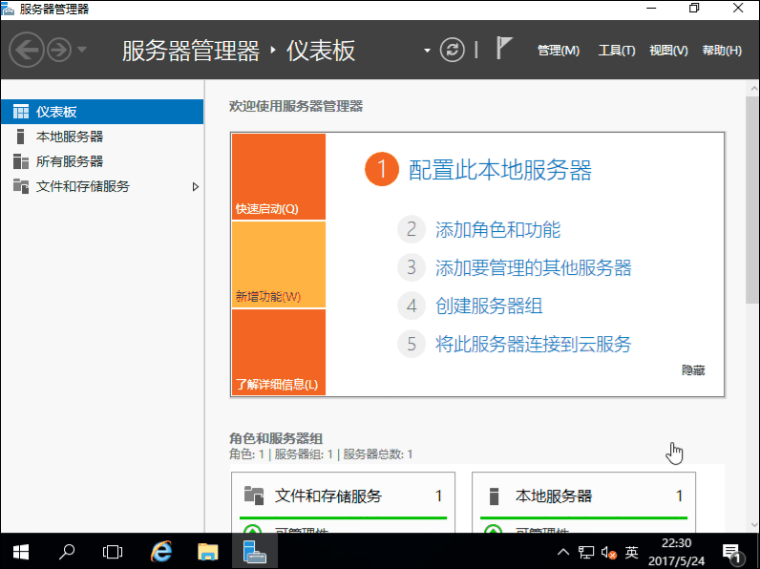Click 服务器管理器 in the breadcrumb
Viewport: 760px width, 569px height.
click(x=191, y=51)
